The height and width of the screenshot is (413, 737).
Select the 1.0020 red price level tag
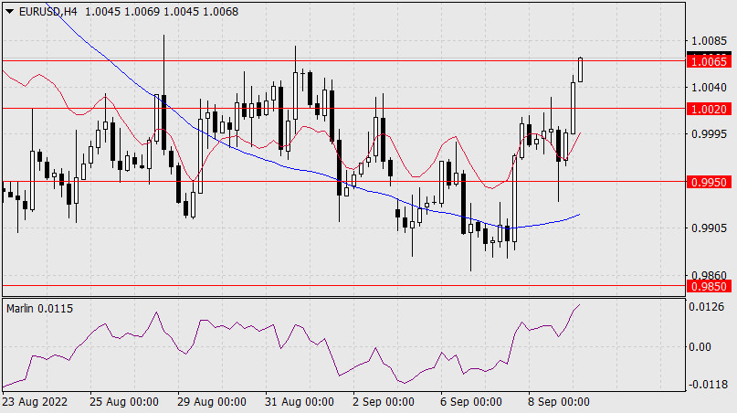coord(710,109)
